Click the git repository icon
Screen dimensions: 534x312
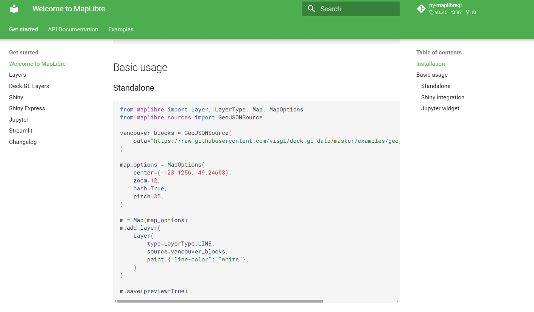coord(421,9)
